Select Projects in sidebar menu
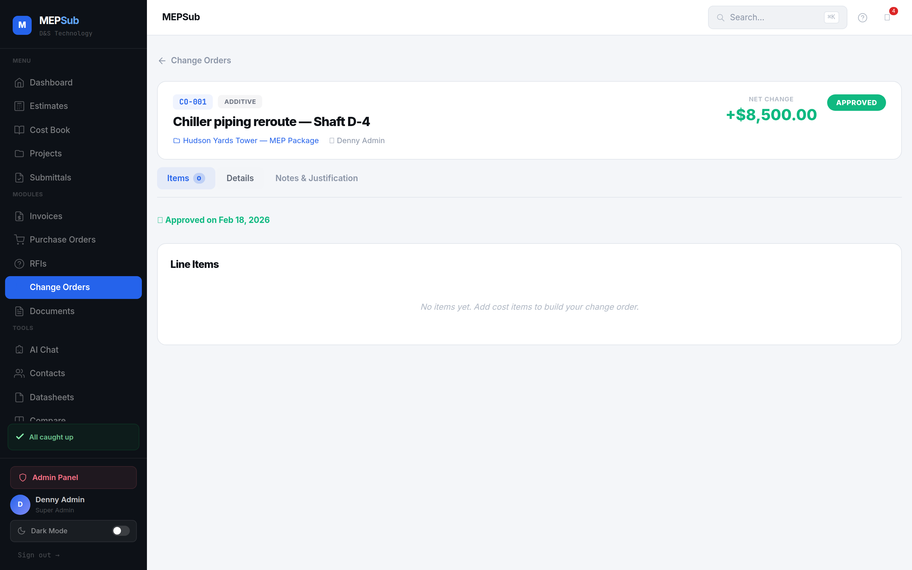 coord(73,154)
